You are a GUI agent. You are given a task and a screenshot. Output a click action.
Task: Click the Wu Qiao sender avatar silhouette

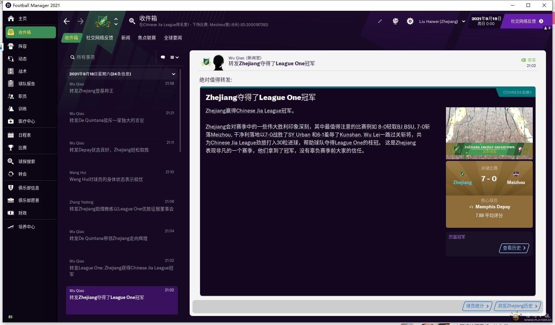tap(218, 62)
